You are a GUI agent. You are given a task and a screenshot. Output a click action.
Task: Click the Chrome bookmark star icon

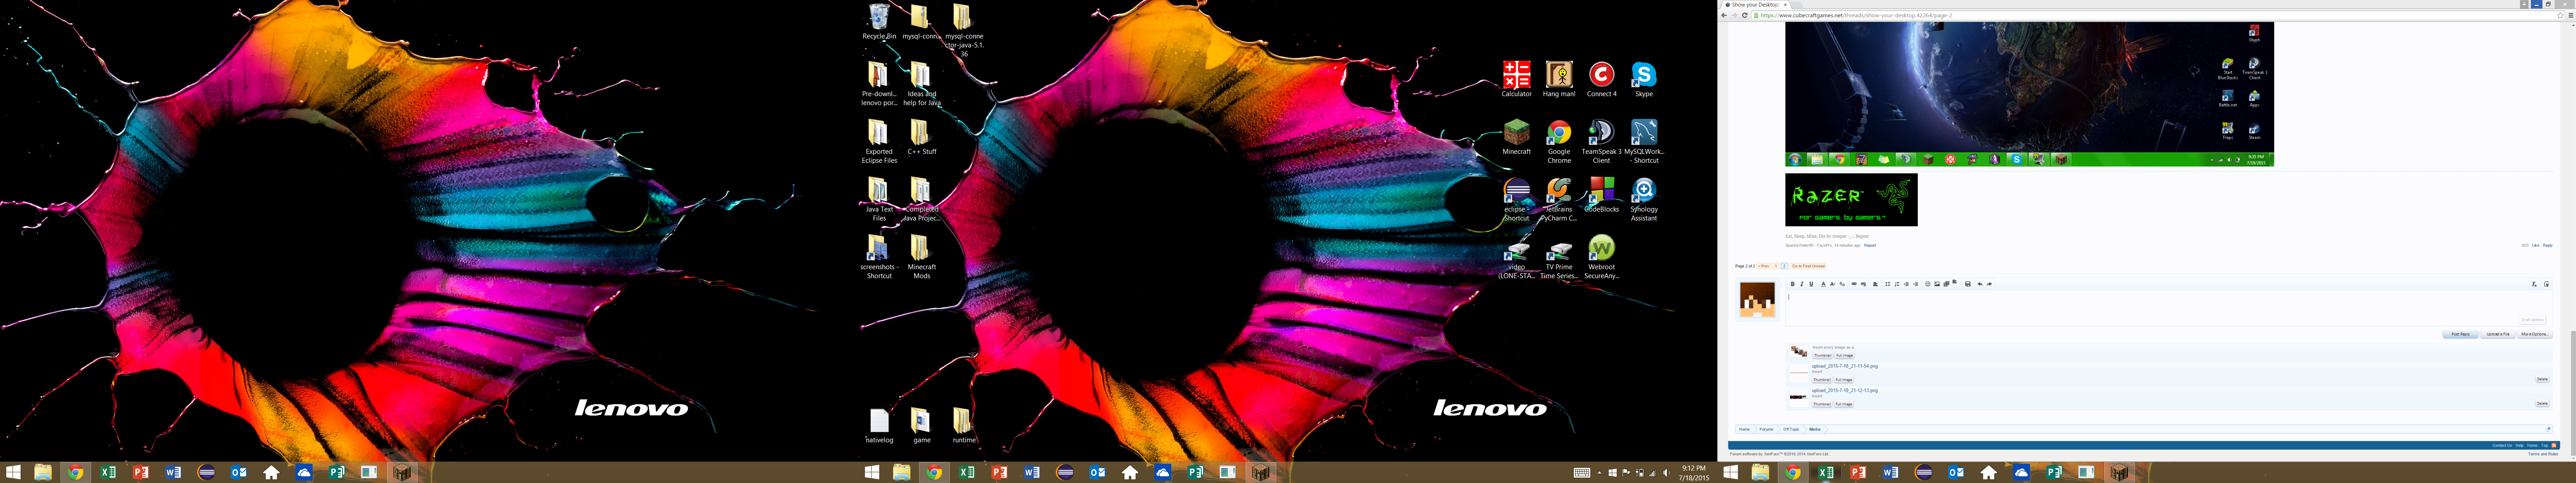(2560, 15)
